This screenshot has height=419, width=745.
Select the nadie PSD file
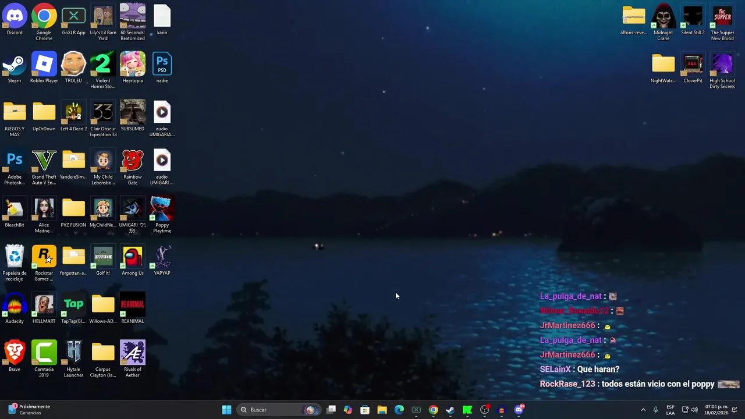tap(162, 68)
